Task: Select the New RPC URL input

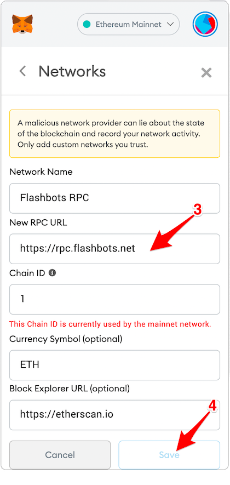Action: click(114, 249)
